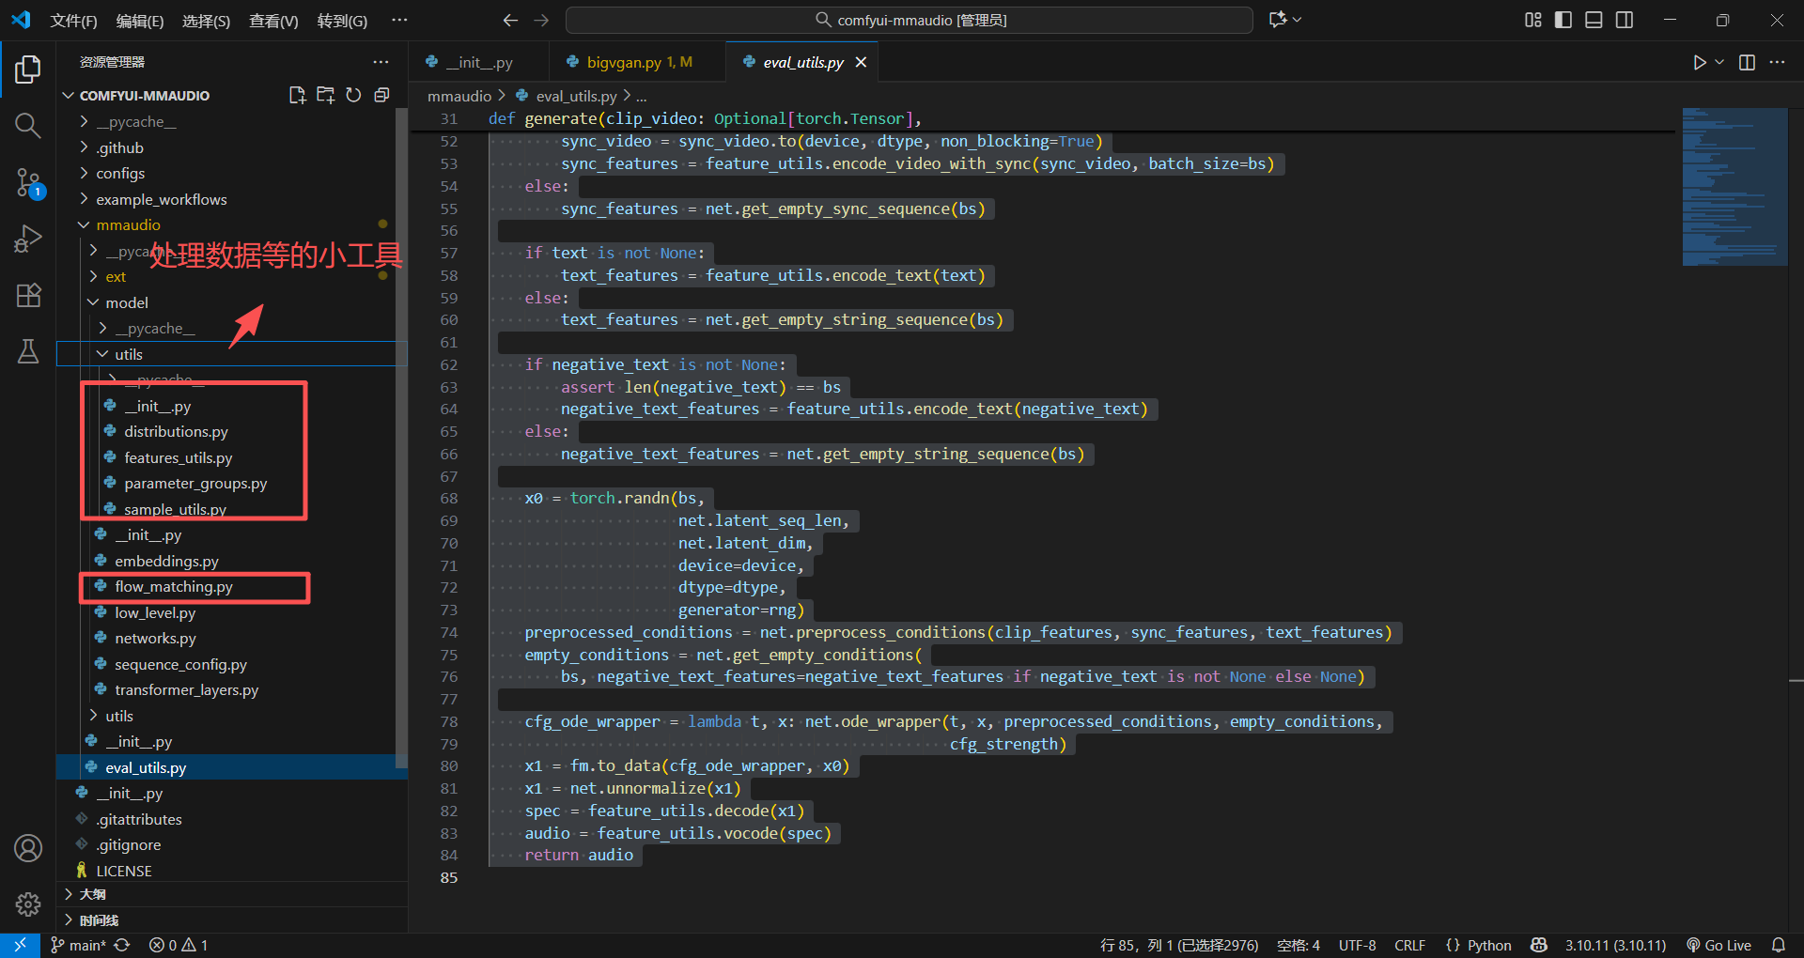The width and height of the screenshot is (1804, 958).
Task: Synchronize changes in status bar
Action: (122, 945)
